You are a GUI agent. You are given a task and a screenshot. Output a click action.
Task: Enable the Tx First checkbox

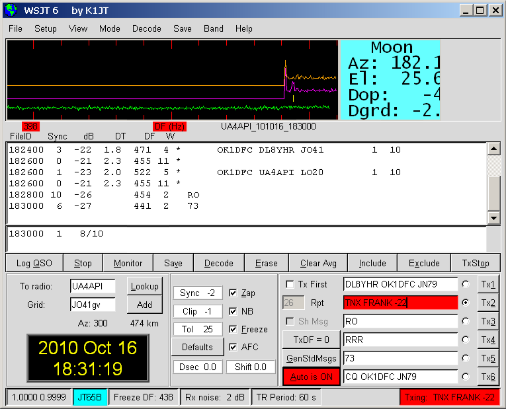290,284
